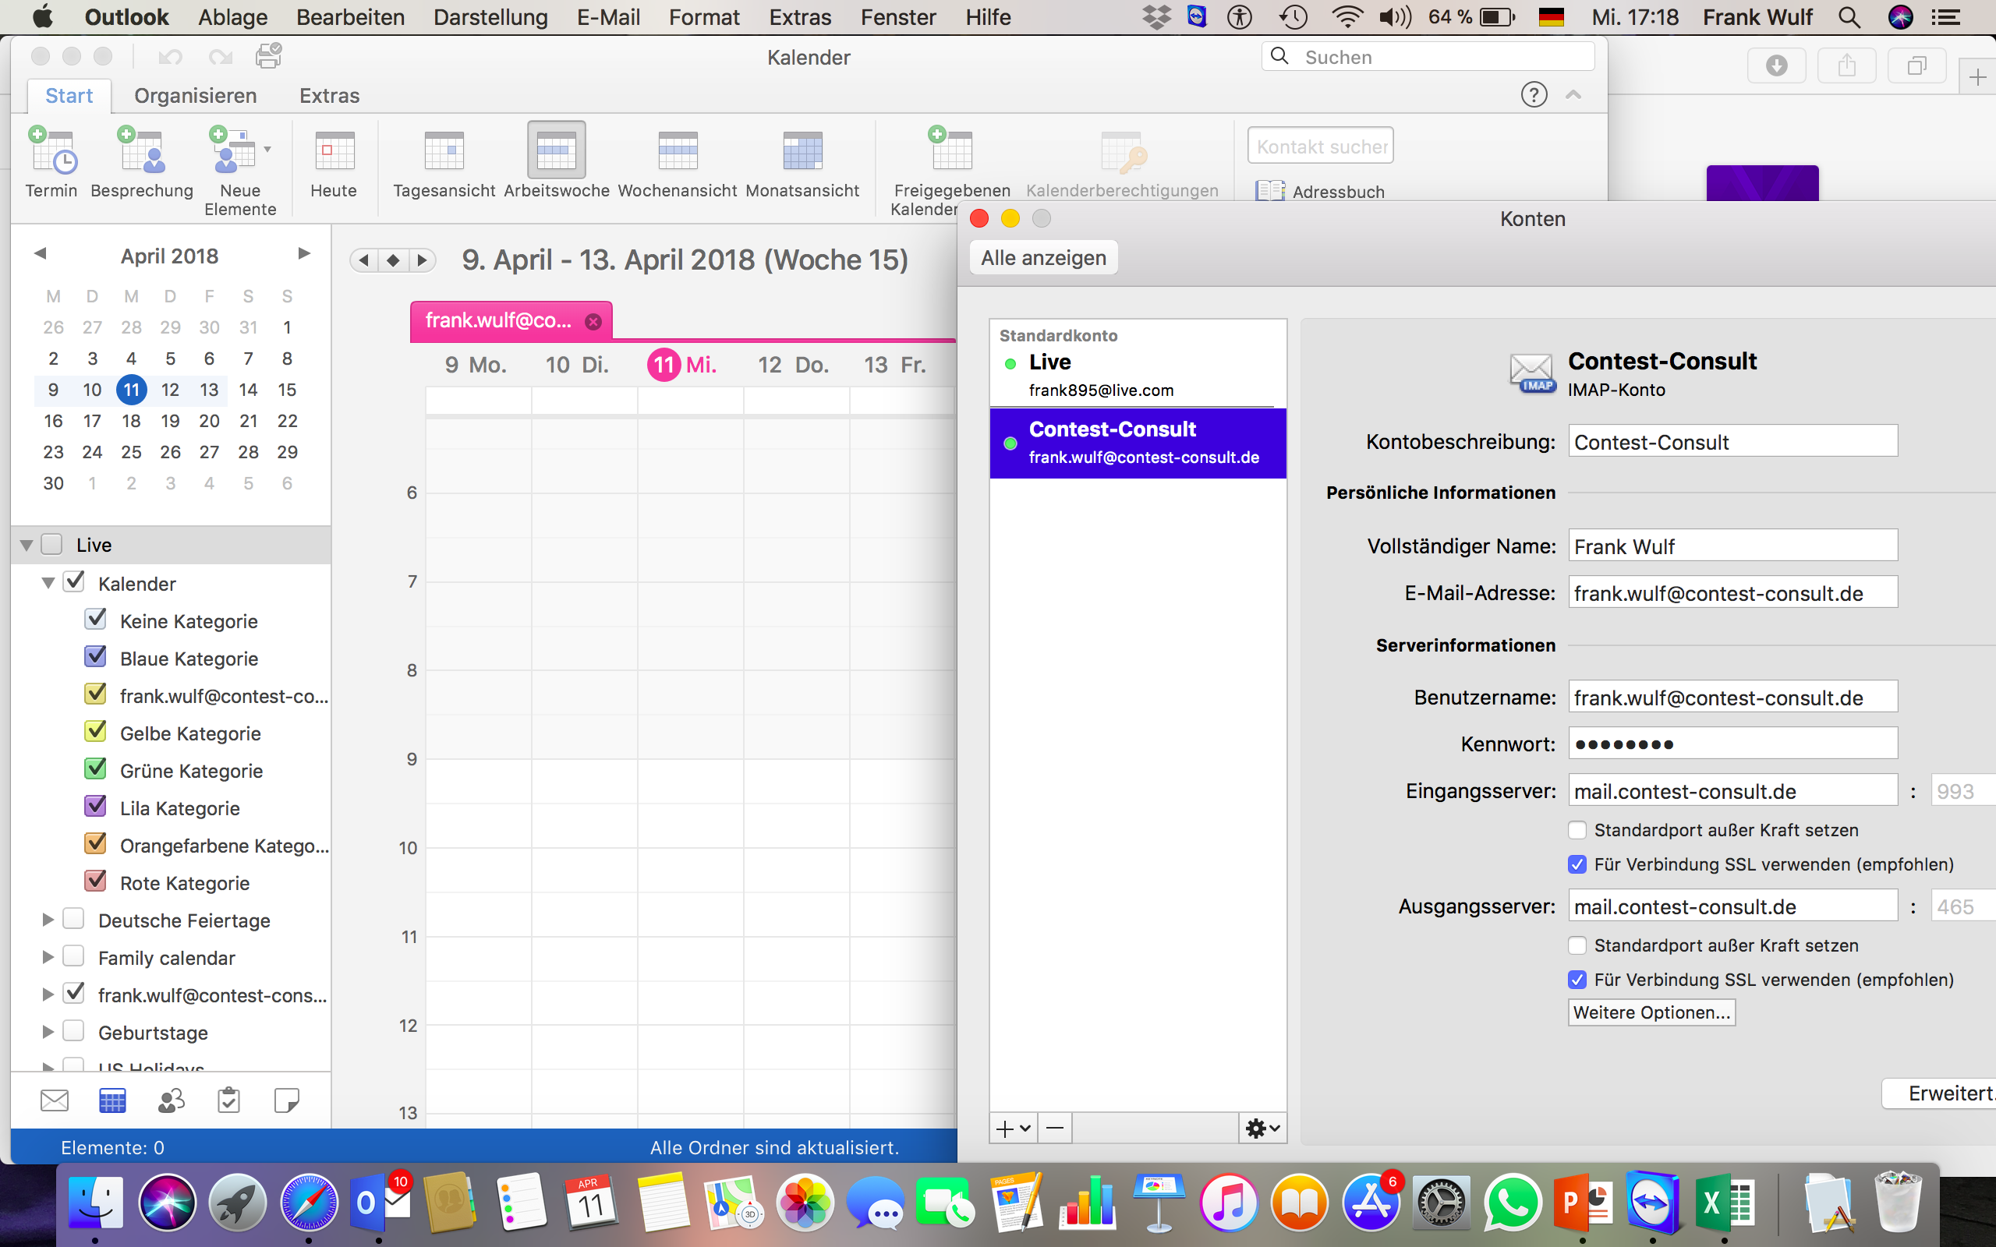
Task: Enable Eingangsserver Standardport außer Kraft setzen
Action: [1577, 830]
